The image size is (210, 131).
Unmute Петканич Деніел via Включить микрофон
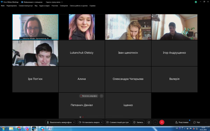click(89, 96)
